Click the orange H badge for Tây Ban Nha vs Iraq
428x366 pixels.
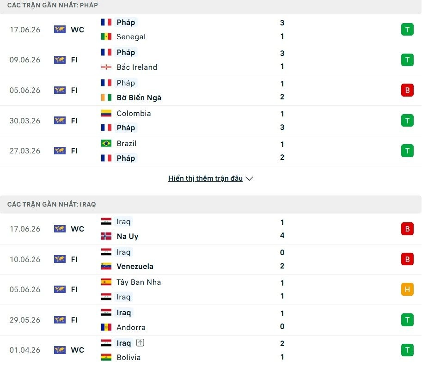[407, 289]
